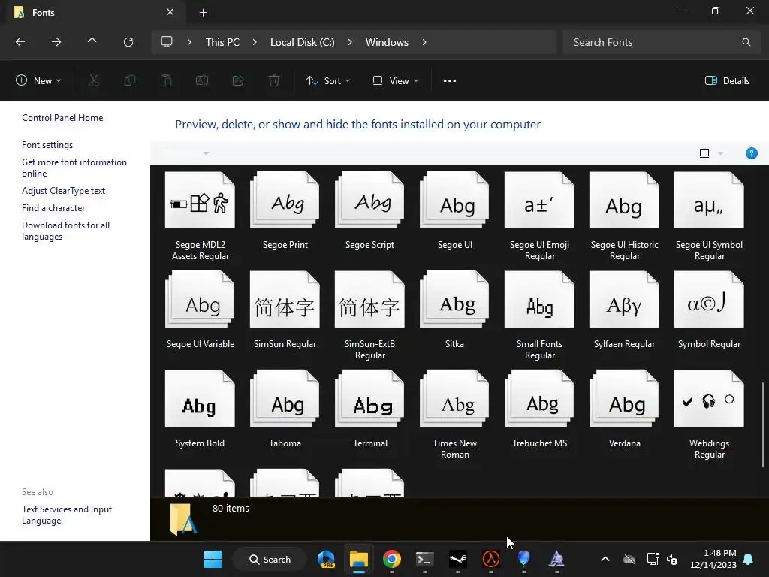Click the Copy icon in toolbar
This screenshot has width=769, height=577.
coord(130,80)
